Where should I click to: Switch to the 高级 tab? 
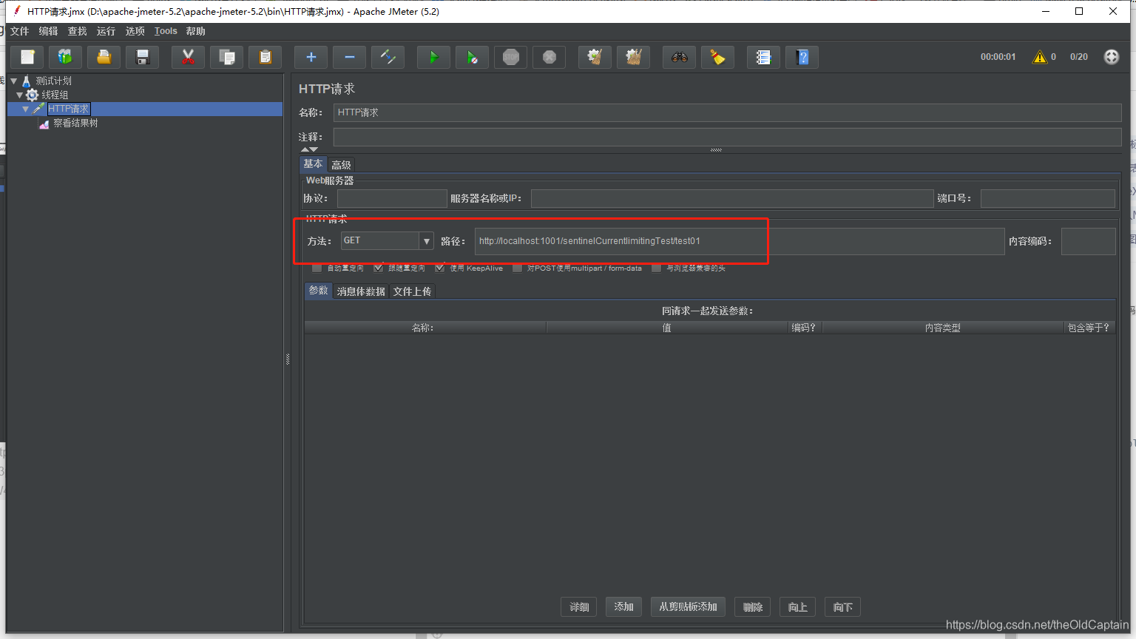341,165
